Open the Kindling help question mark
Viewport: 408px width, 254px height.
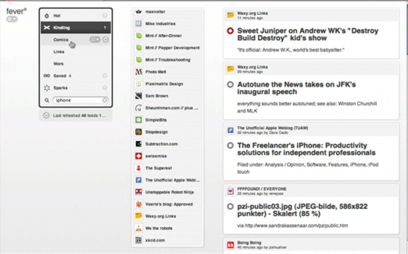105,28
